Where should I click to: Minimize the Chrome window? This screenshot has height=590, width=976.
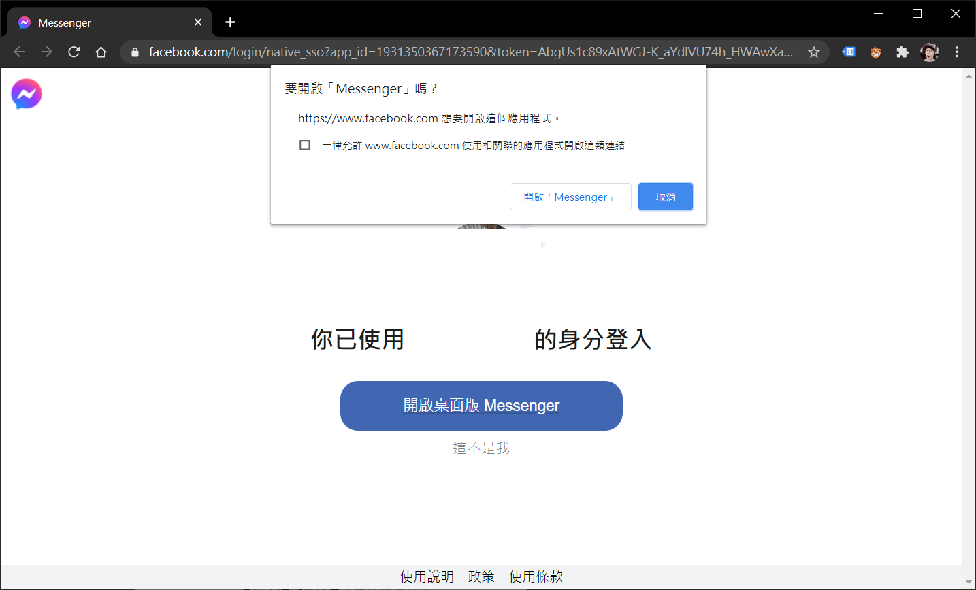878,14
